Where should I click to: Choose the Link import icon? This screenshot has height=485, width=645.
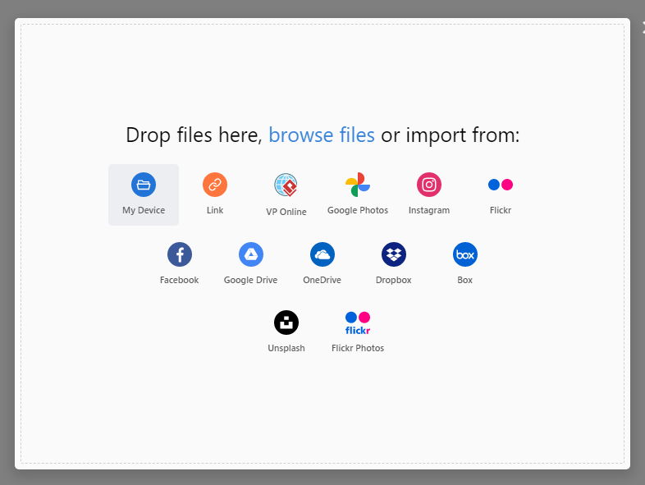click(215, 185)
